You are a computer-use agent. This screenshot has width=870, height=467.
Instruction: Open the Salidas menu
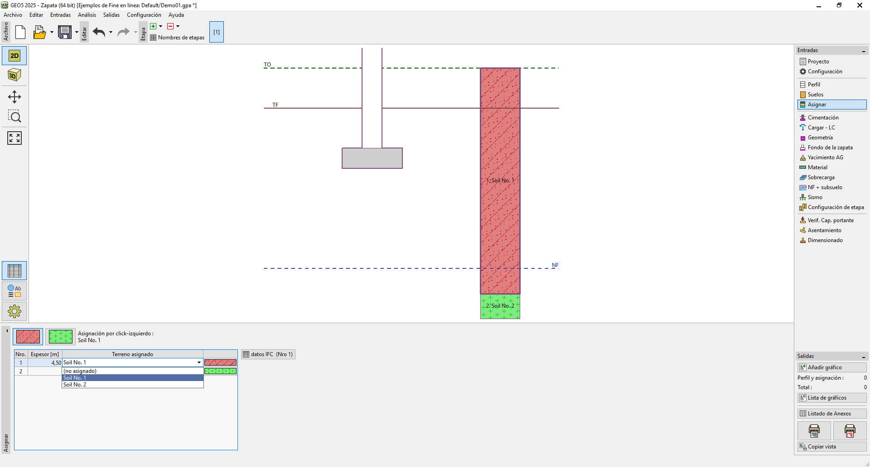(x=111, y=15)
